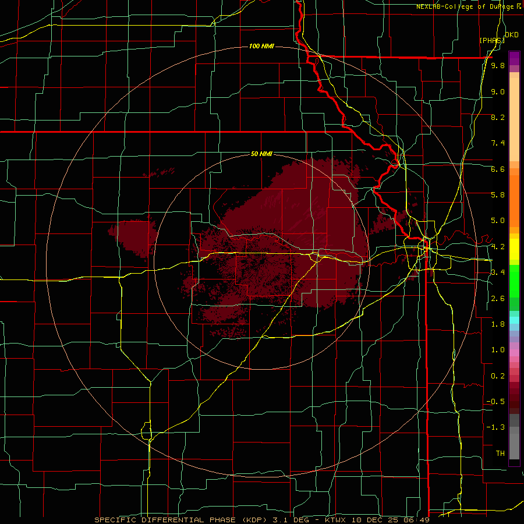Screen dimensions: 524x524
Task: Select the 9.8 value on the color scale
Action: click(498, 65)
